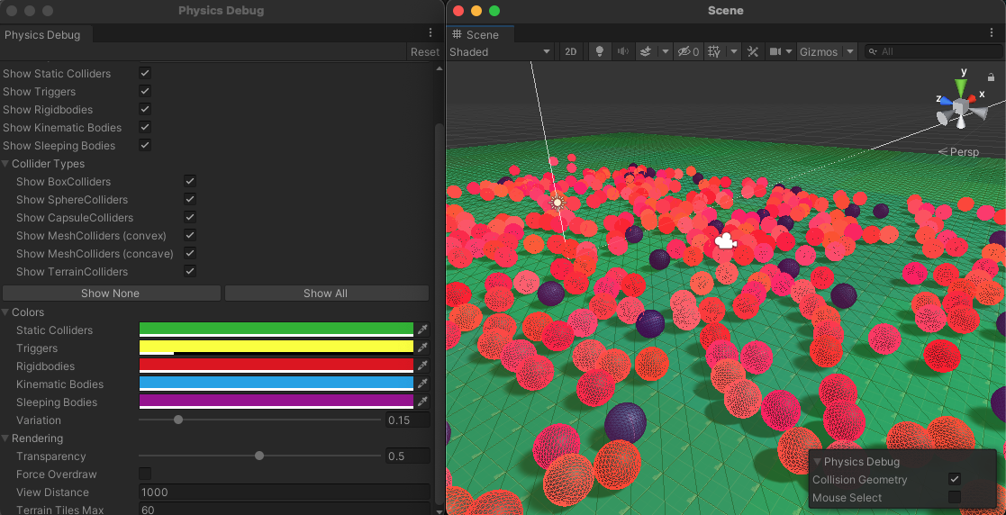Viewport: 1006px width, 515px height.
Task: Open scene camera settings icon
Action: [775, 52]
